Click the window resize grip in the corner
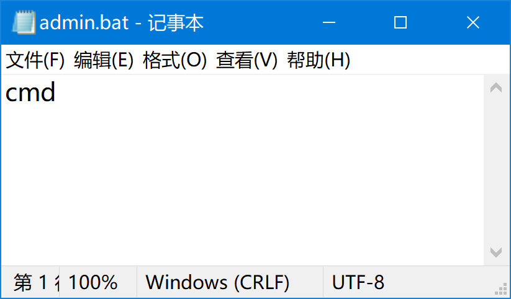This screenshot has width=511, height=299. (501, 289)
